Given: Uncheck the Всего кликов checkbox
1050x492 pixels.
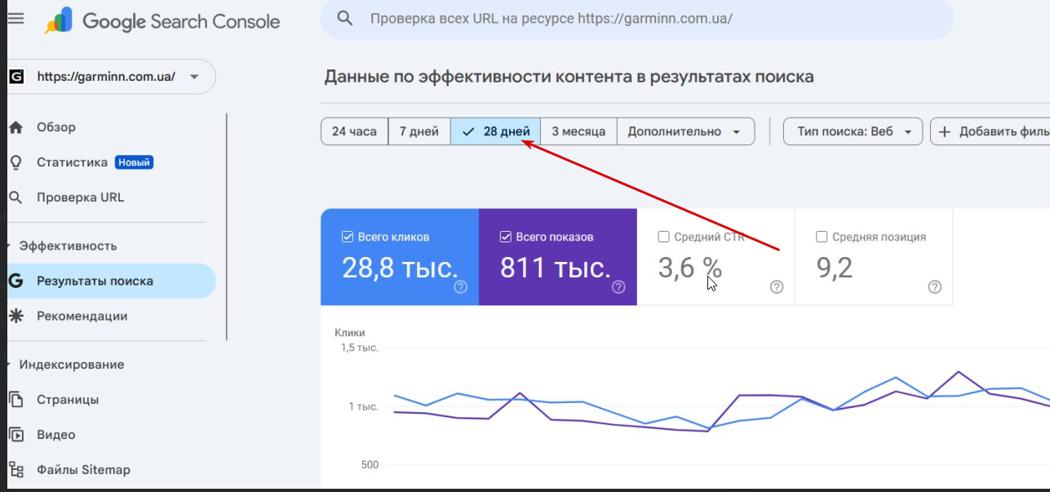Looking at the screenshot, I should pos(347,237).
